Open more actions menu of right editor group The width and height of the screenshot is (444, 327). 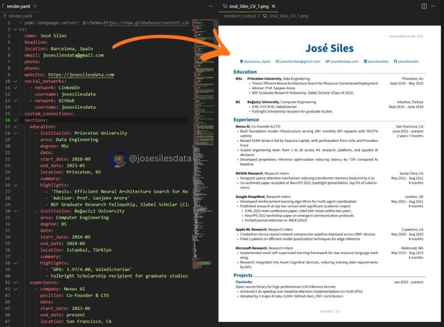point(433,6)
